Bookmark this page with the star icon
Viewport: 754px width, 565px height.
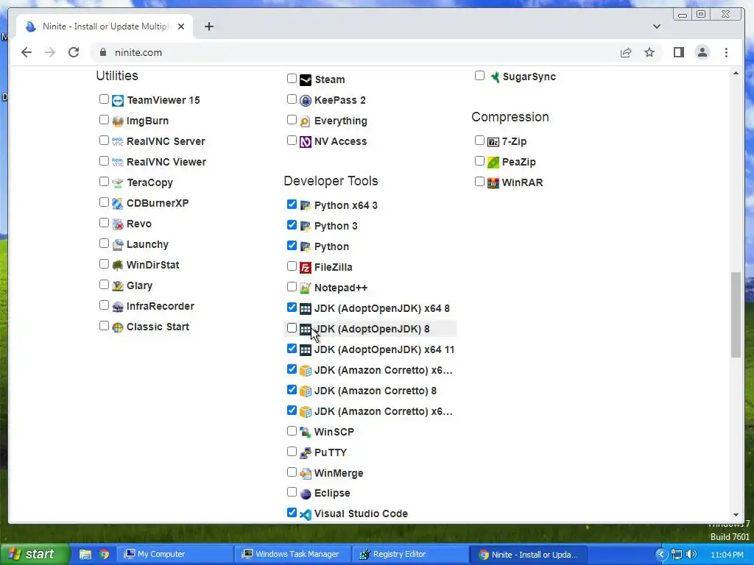(649, 52)
